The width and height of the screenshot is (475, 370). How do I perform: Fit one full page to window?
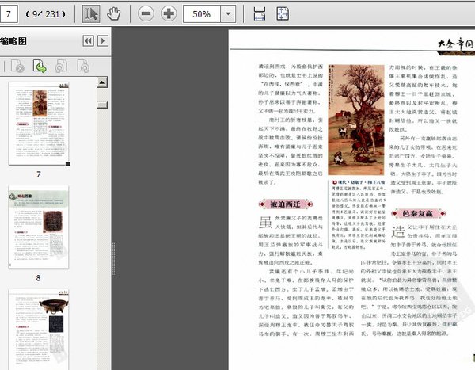(282, 14)
